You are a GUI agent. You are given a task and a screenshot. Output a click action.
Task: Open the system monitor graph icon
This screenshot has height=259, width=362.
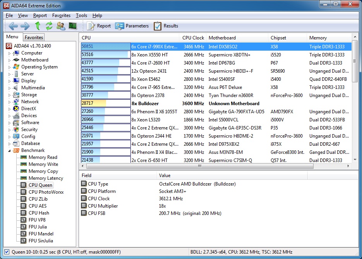pyautogui.click(x=73, y=26)
